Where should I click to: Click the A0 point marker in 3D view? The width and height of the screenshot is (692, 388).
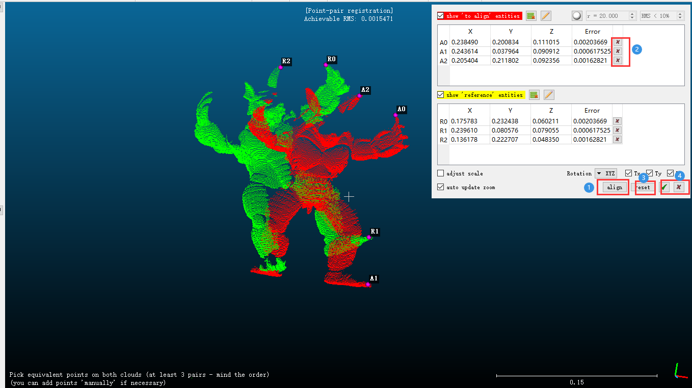tap(395, 115)
